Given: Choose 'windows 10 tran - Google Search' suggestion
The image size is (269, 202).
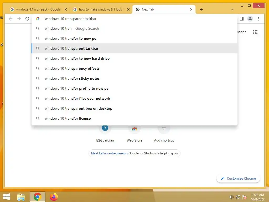Looking at the screenshot, I should [134, 28].
